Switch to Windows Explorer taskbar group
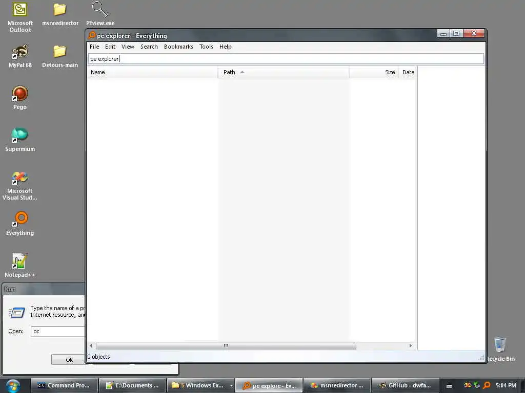525x393 pixels. pos(198,386)
